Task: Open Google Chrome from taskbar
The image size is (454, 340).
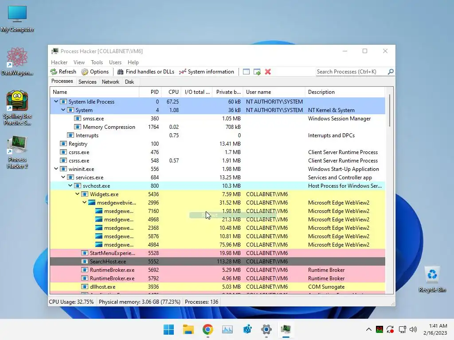Action: (x=208, y=329)
